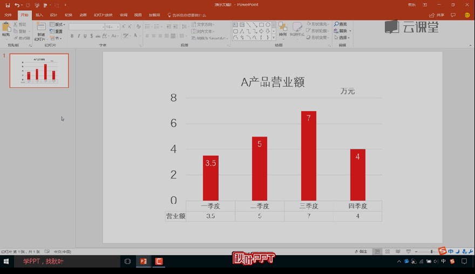Open Shape Effects (形状效果) options
Screen dimensions: 475x274
tap(317, 37)
